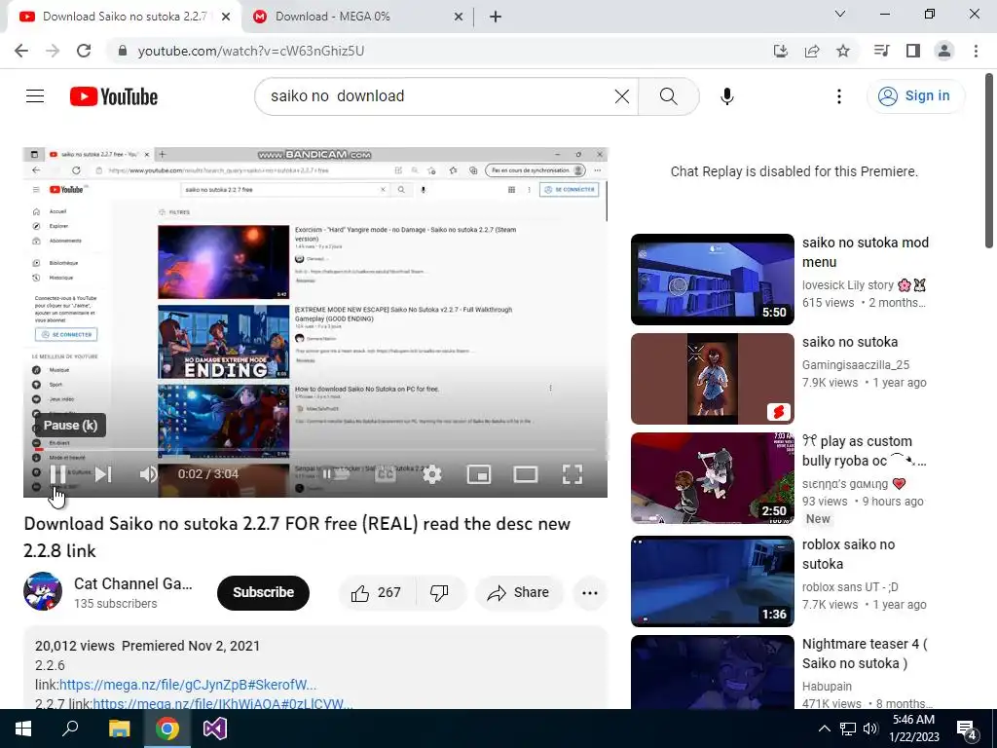Install app icon in address bar
Screen dimensions: 997x748
(x=780, y=51)
